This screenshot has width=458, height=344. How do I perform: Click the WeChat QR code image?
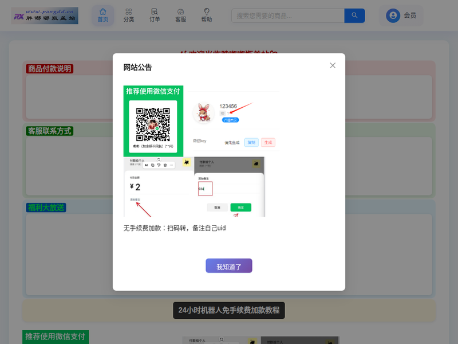(x=153, y=124)
